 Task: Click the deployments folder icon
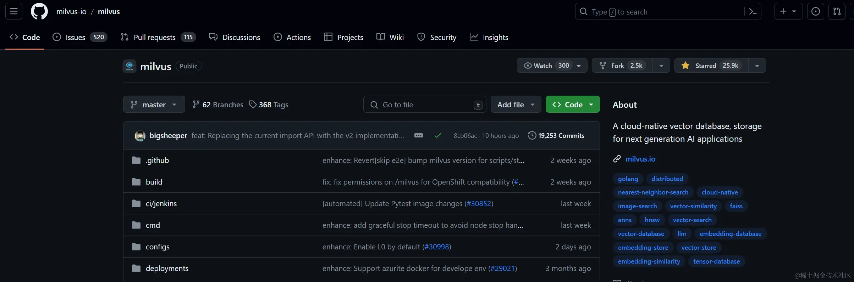point(136,269)
